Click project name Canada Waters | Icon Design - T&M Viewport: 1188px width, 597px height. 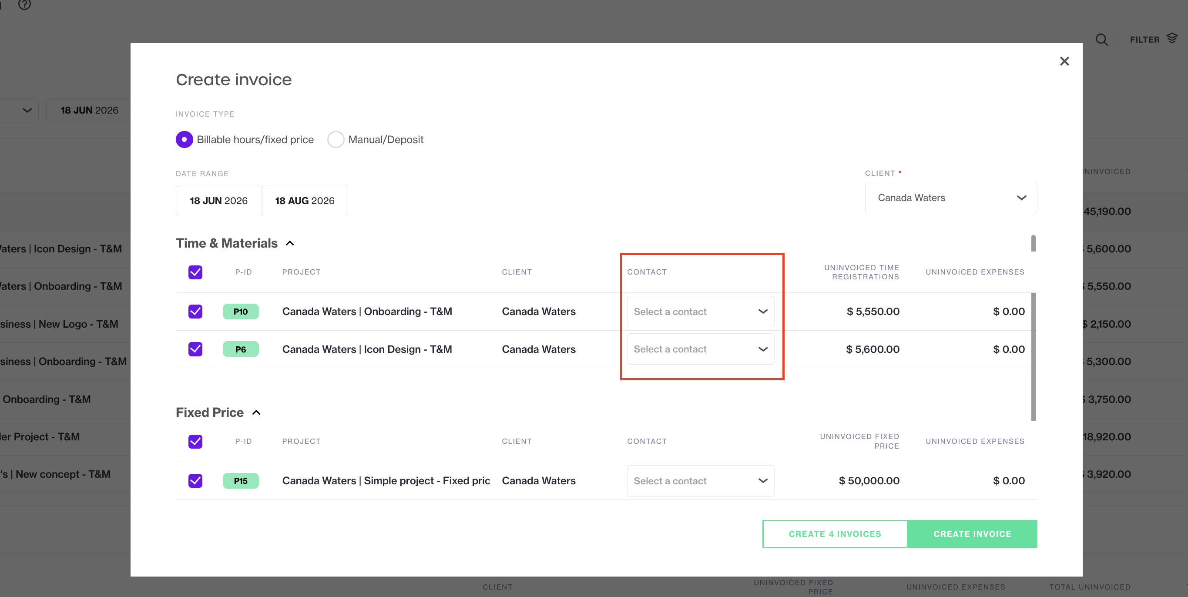[367, 349]
